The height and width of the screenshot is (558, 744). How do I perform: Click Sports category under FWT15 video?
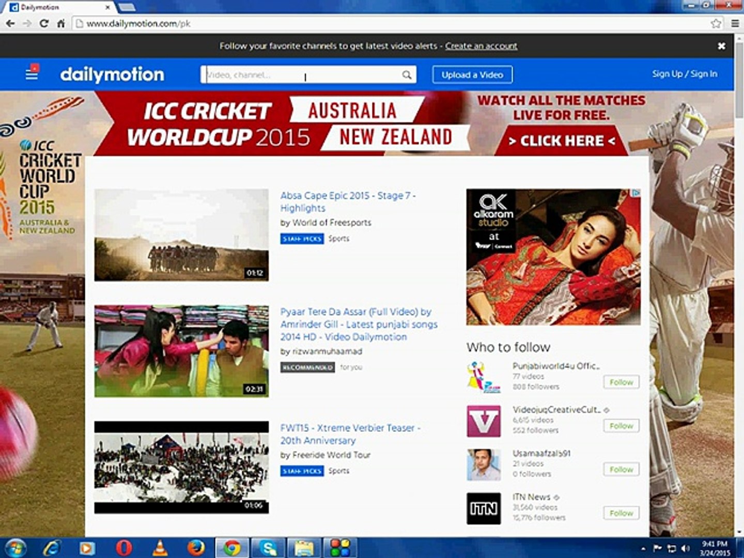[339, 471]
